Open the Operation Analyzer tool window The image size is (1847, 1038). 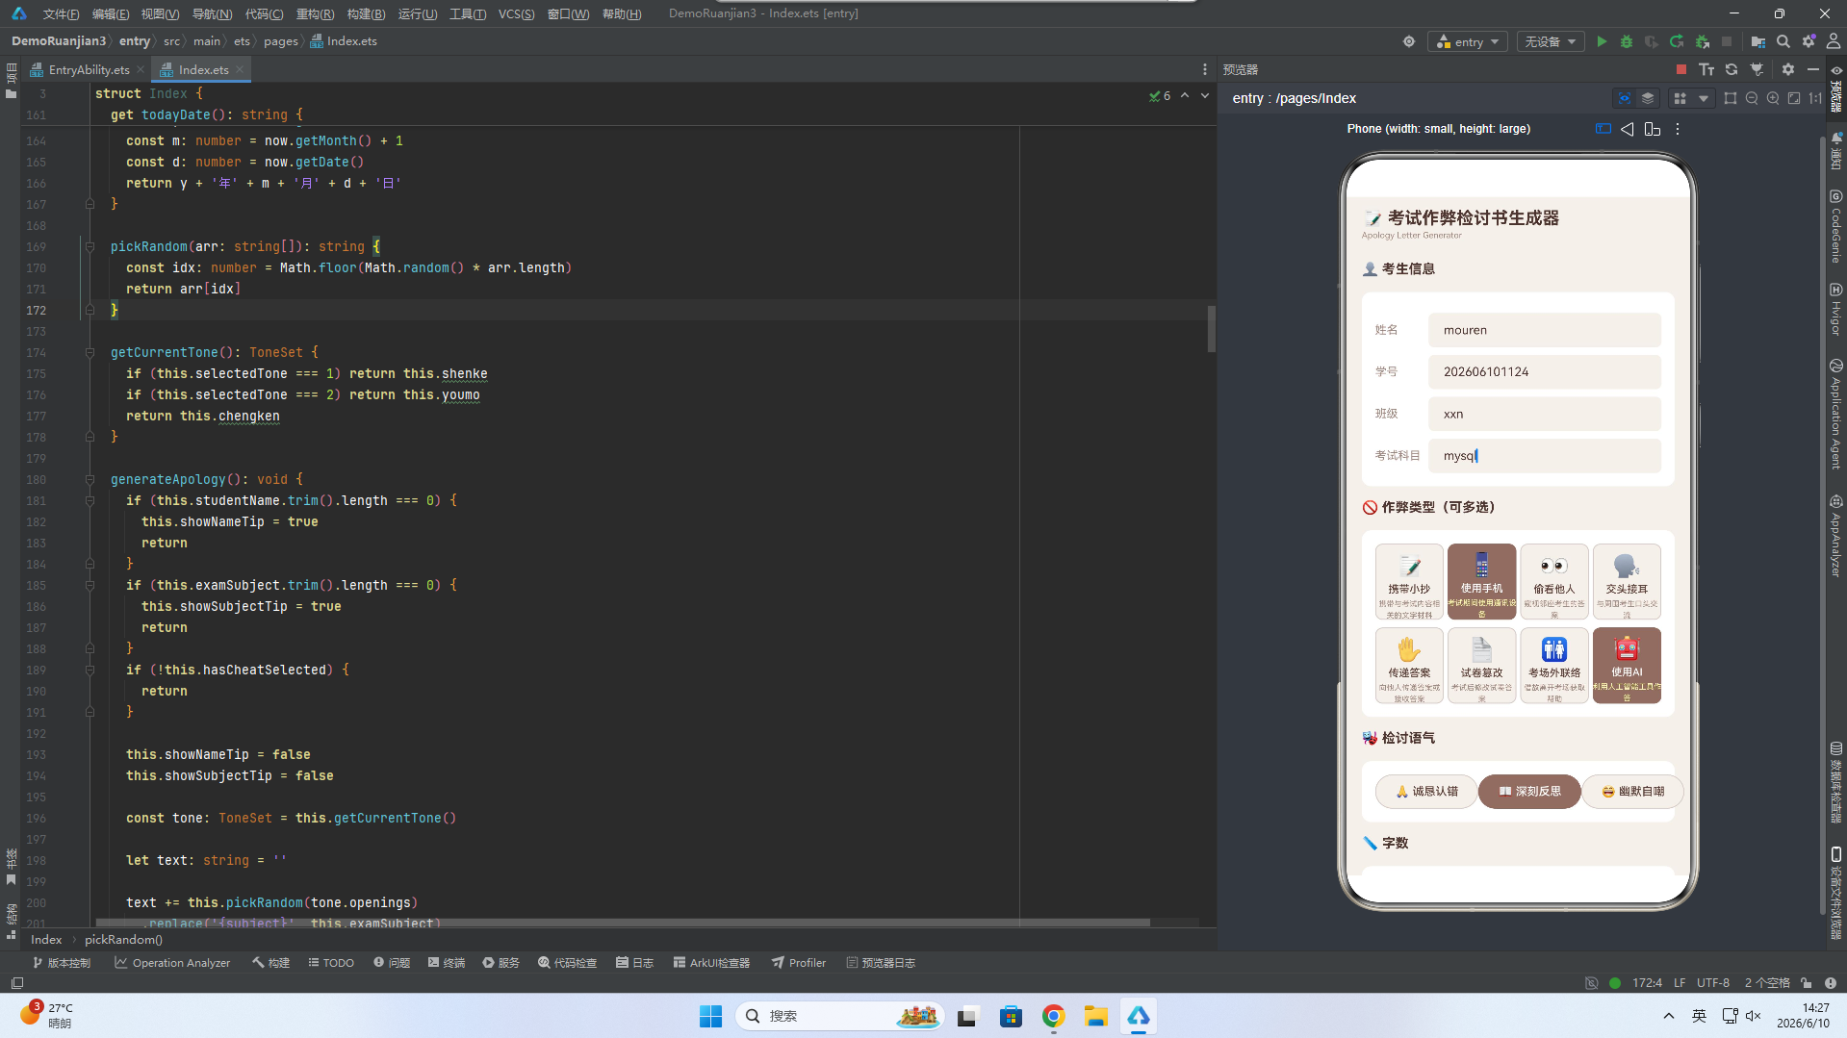pyautogui.click(x=172, y=963)
